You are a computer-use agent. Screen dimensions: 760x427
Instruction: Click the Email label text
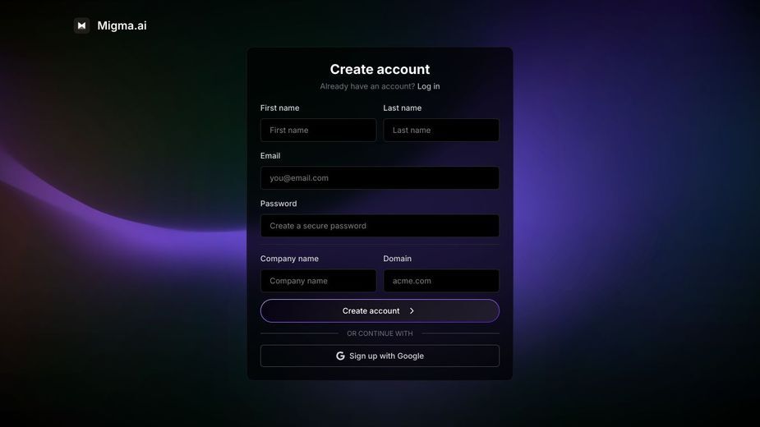[x=270, y=155]
